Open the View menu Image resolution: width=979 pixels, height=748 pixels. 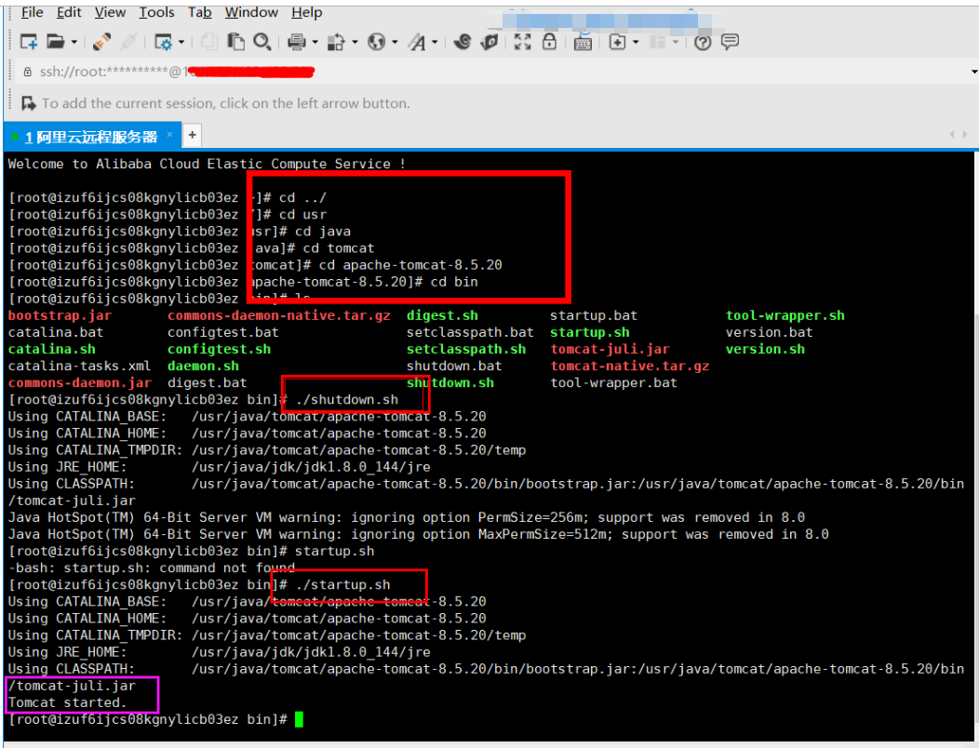click(110, 12)
